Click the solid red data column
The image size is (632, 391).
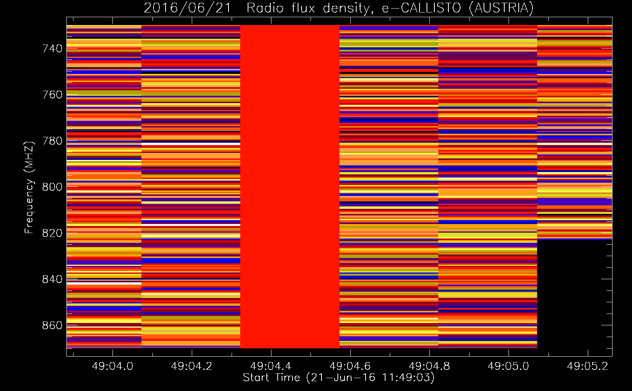coord(290,187)
